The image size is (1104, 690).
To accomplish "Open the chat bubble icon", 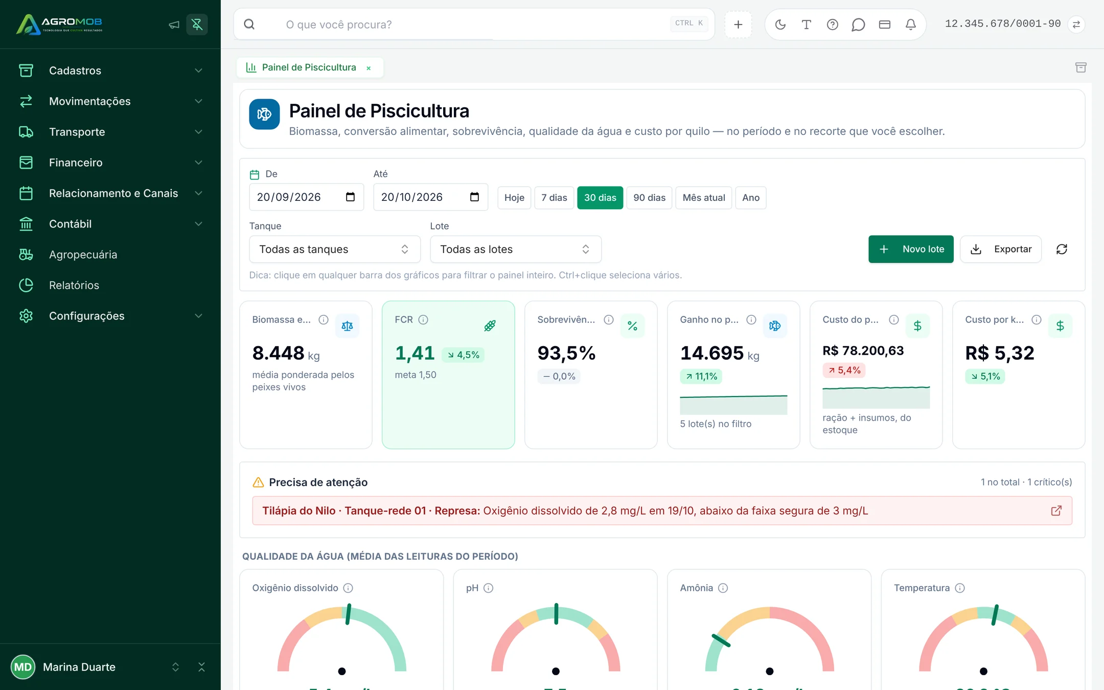I will click(x=858, y=25).
